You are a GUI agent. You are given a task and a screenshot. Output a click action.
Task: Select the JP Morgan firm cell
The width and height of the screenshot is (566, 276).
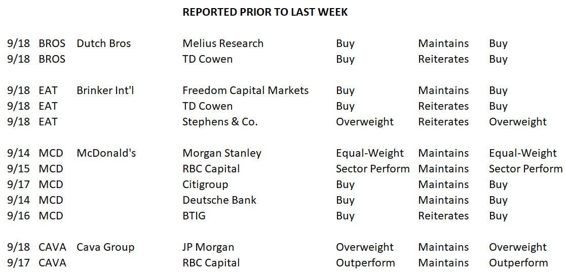coord(208,247)
